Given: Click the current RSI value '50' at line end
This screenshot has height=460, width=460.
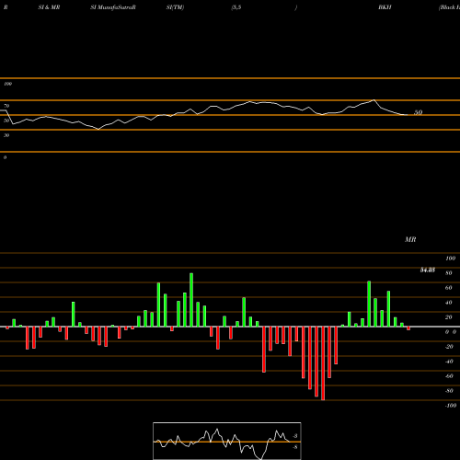Looking at the screenshot, I should point(419,112).
